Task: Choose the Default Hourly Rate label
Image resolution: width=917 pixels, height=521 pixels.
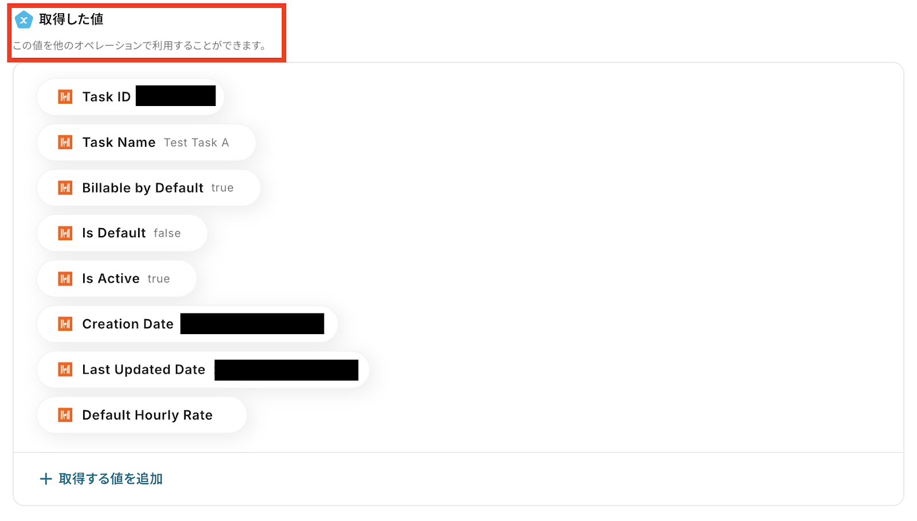Action: pos(147,415)
